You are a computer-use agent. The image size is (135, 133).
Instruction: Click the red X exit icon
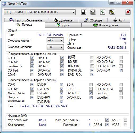[x=128, y=12]
